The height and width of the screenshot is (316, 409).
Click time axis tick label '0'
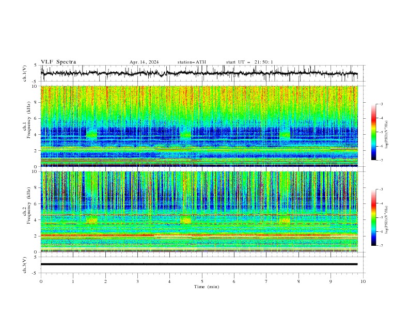[x=41, y=281]
